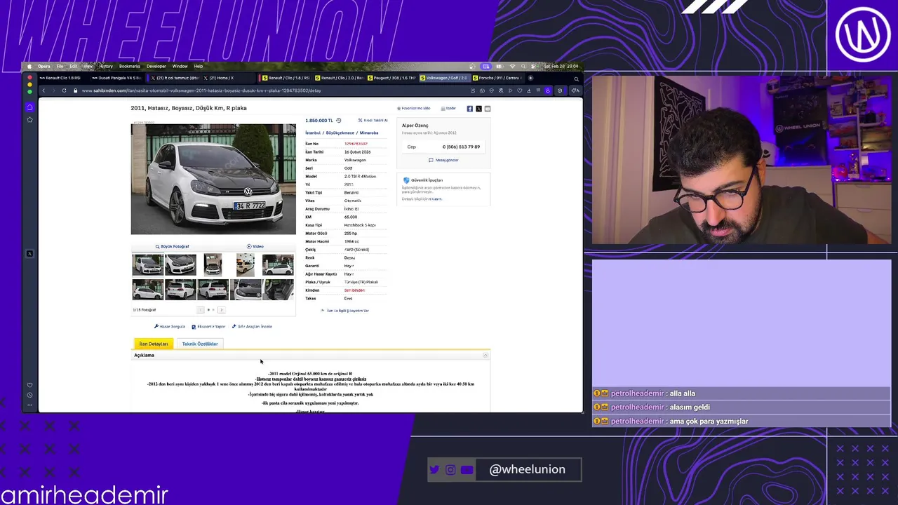Switch to Teknik Özellikler tab
This screenshot has width=898, height=505.
[200, 344]
